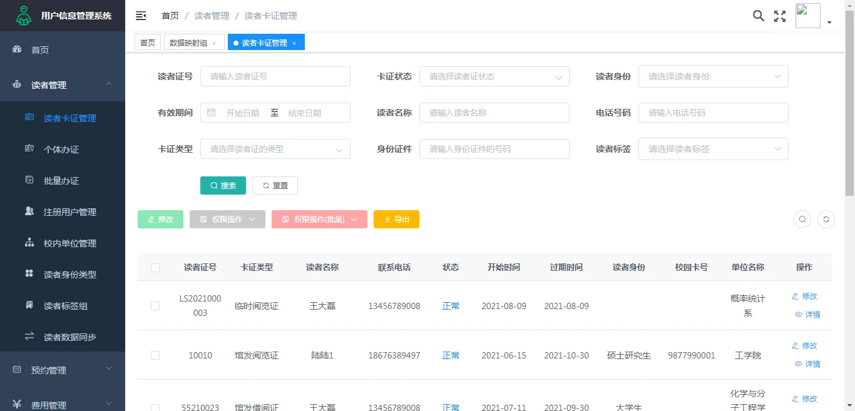
Task: Click phone number 18676389497
Action: pyautogui.click(x=394, y=355)
